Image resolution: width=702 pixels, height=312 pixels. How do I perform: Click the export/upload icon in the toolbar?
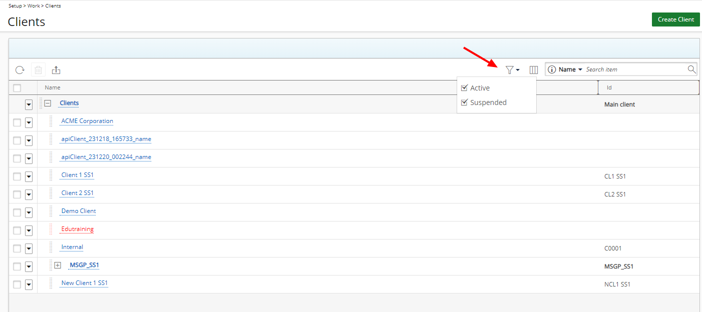56,69
